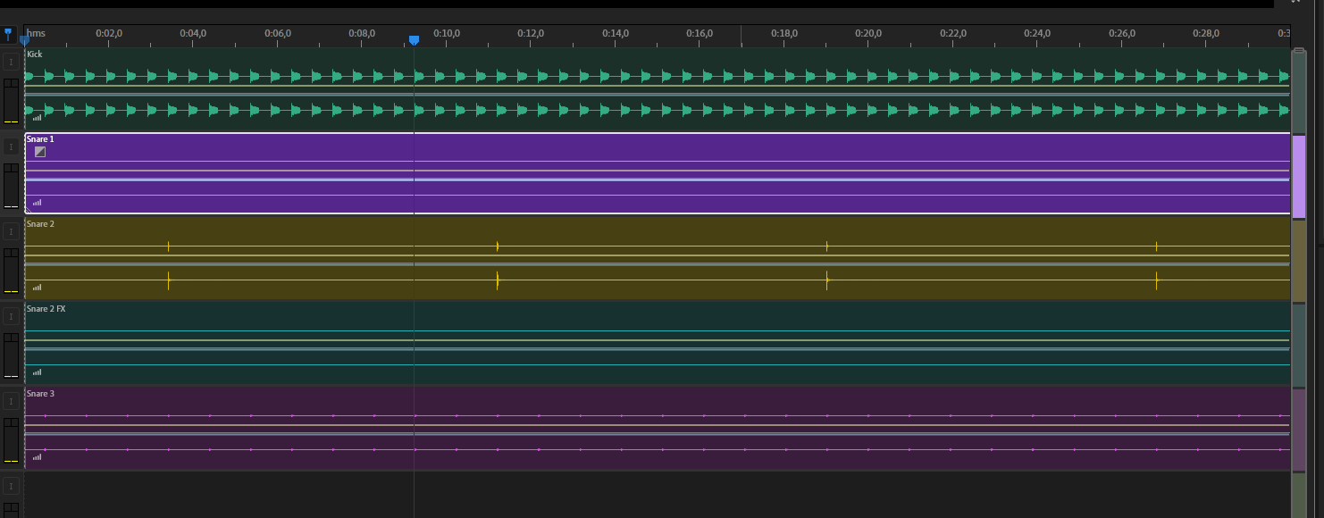Click the fade-in handle at the Snare 1 clip corner
This screenshot has width=1324, height=518.
click(x=28, y=210)
